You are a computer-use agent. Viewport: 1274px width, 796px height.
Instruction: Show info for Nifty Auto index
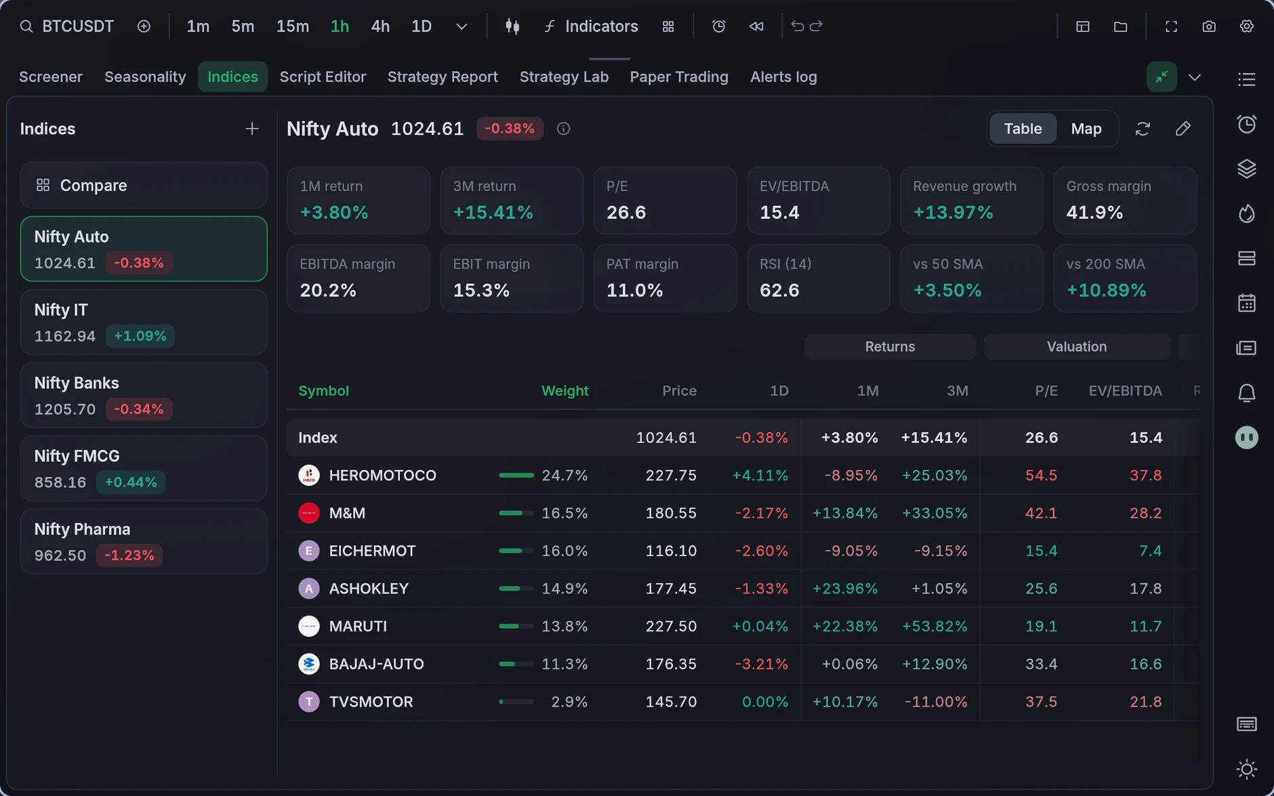coord(563,129)
